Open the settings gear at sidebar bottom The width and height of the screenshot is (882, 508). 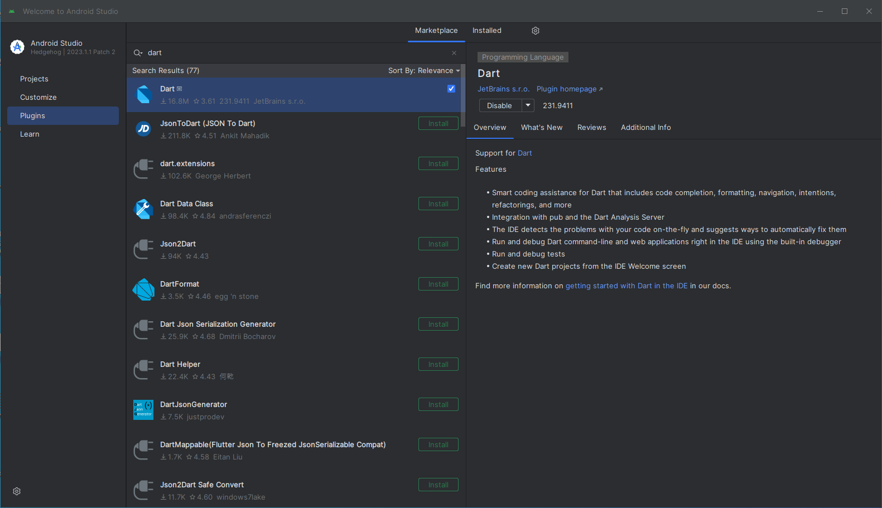[17, 491]
